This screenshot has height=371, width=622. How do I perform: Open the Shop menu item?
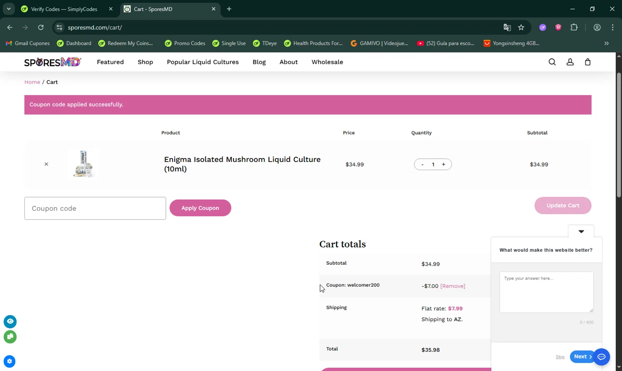click(145, 62)
